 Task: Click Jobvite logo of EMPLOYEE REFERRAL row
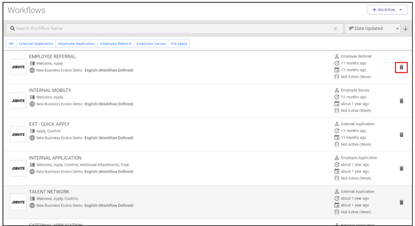pos(18,67)
